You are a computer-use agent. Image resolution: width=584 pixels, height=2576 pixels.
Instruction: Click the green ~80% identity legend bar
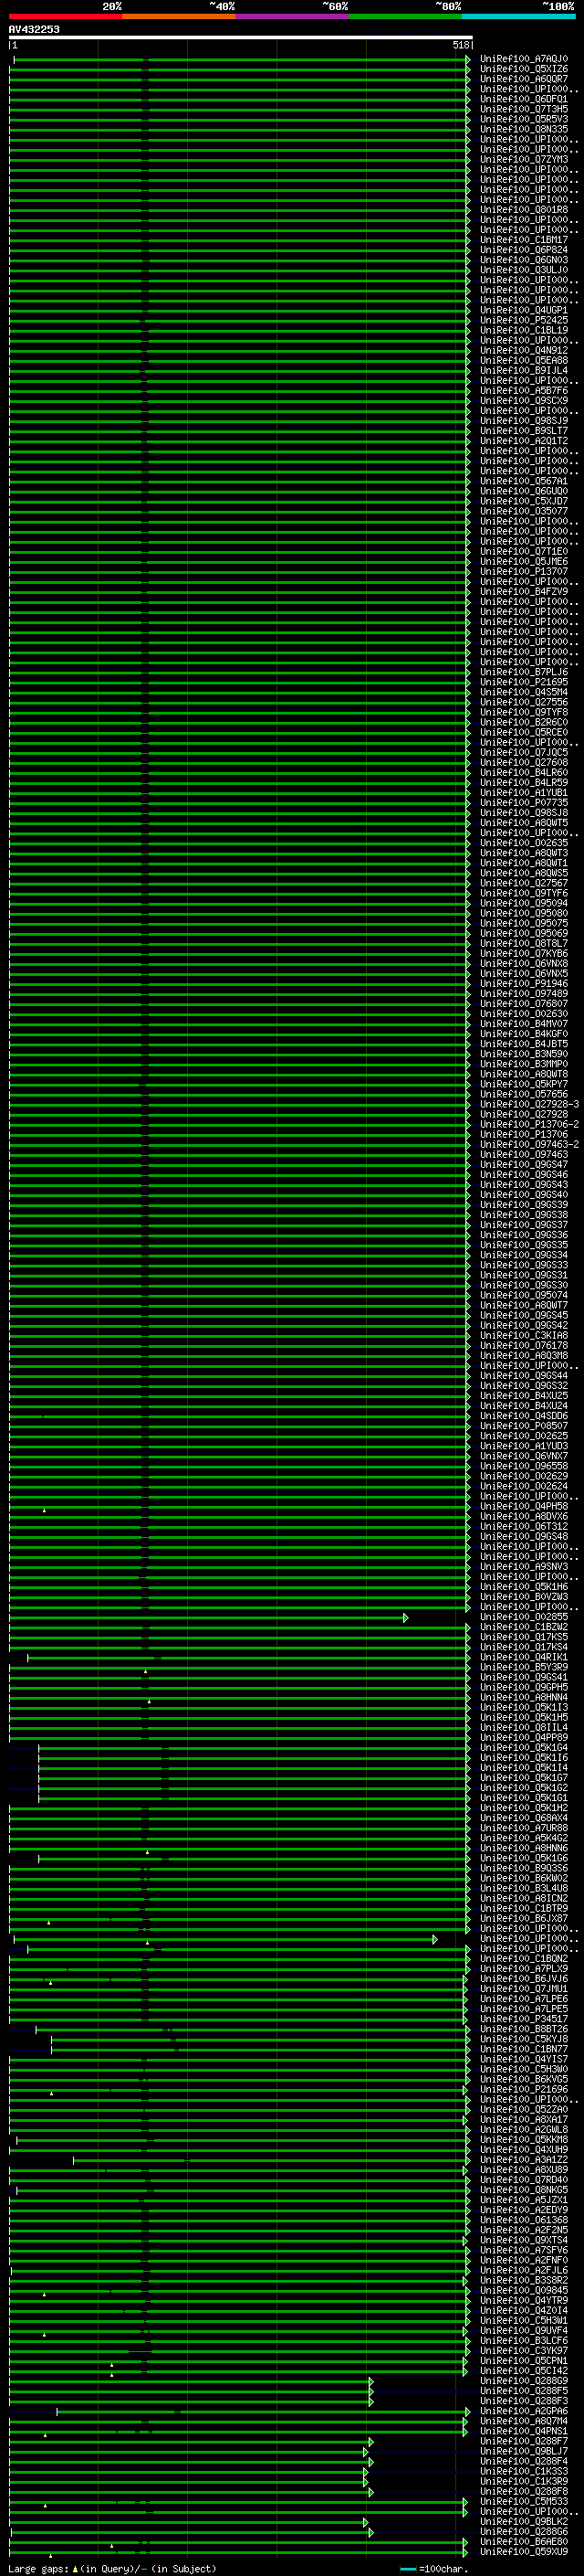coord(405,16)
